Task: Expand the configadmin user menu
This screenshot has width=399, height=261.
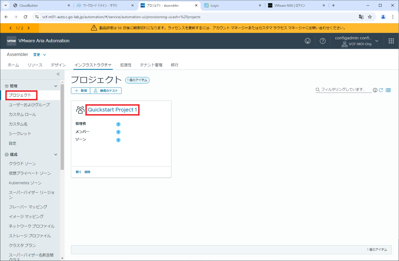Action: tap(357, 41)
